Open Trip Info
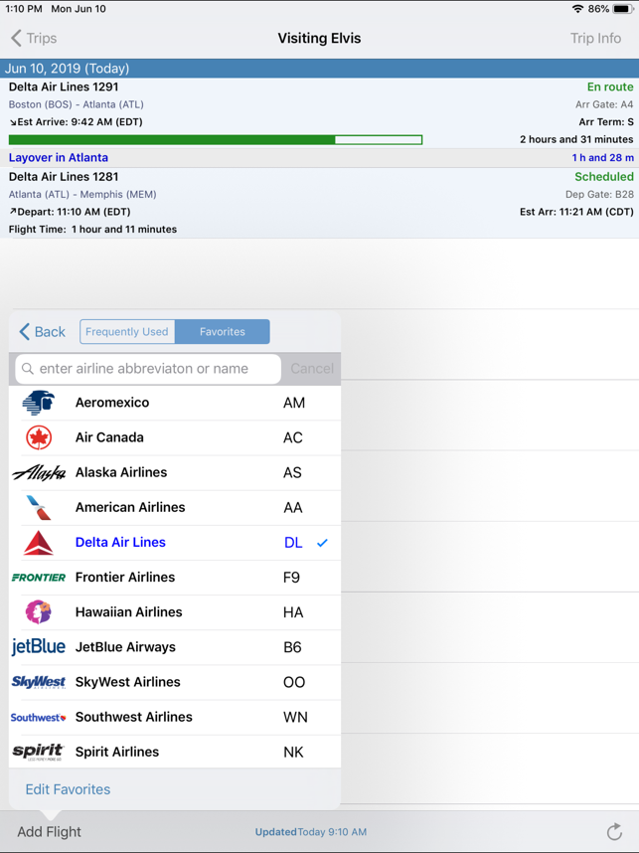639x853 pixels. pyautogui.click(x=595, y=38)
